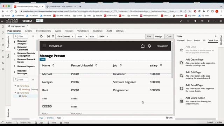Expand Redwood Forms & Inputs group
This screenshot has width=224, height=126.
pyautogui.click(x=15, y=61)
